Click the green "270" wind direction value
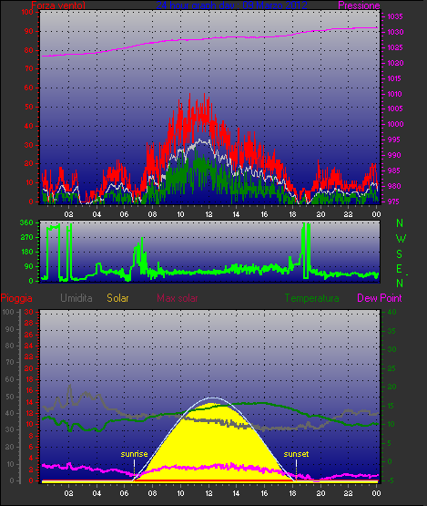This screenshot has width=427, height=506. [x=26, y=238]
